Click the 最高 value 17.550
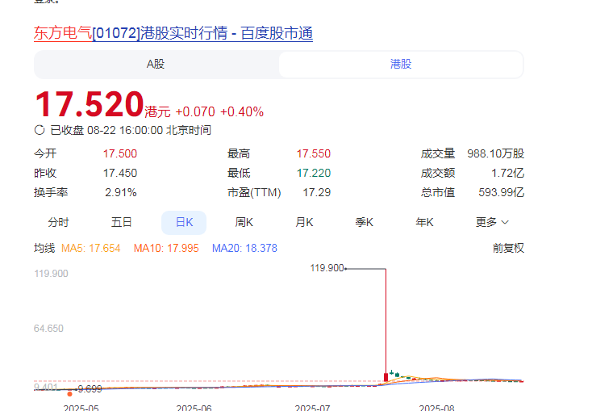Viewport: 592px width, 411px height. coord(314,154)
